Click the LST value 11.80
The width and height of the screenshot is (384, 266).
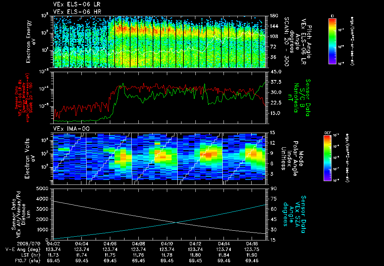click(195, 255)
